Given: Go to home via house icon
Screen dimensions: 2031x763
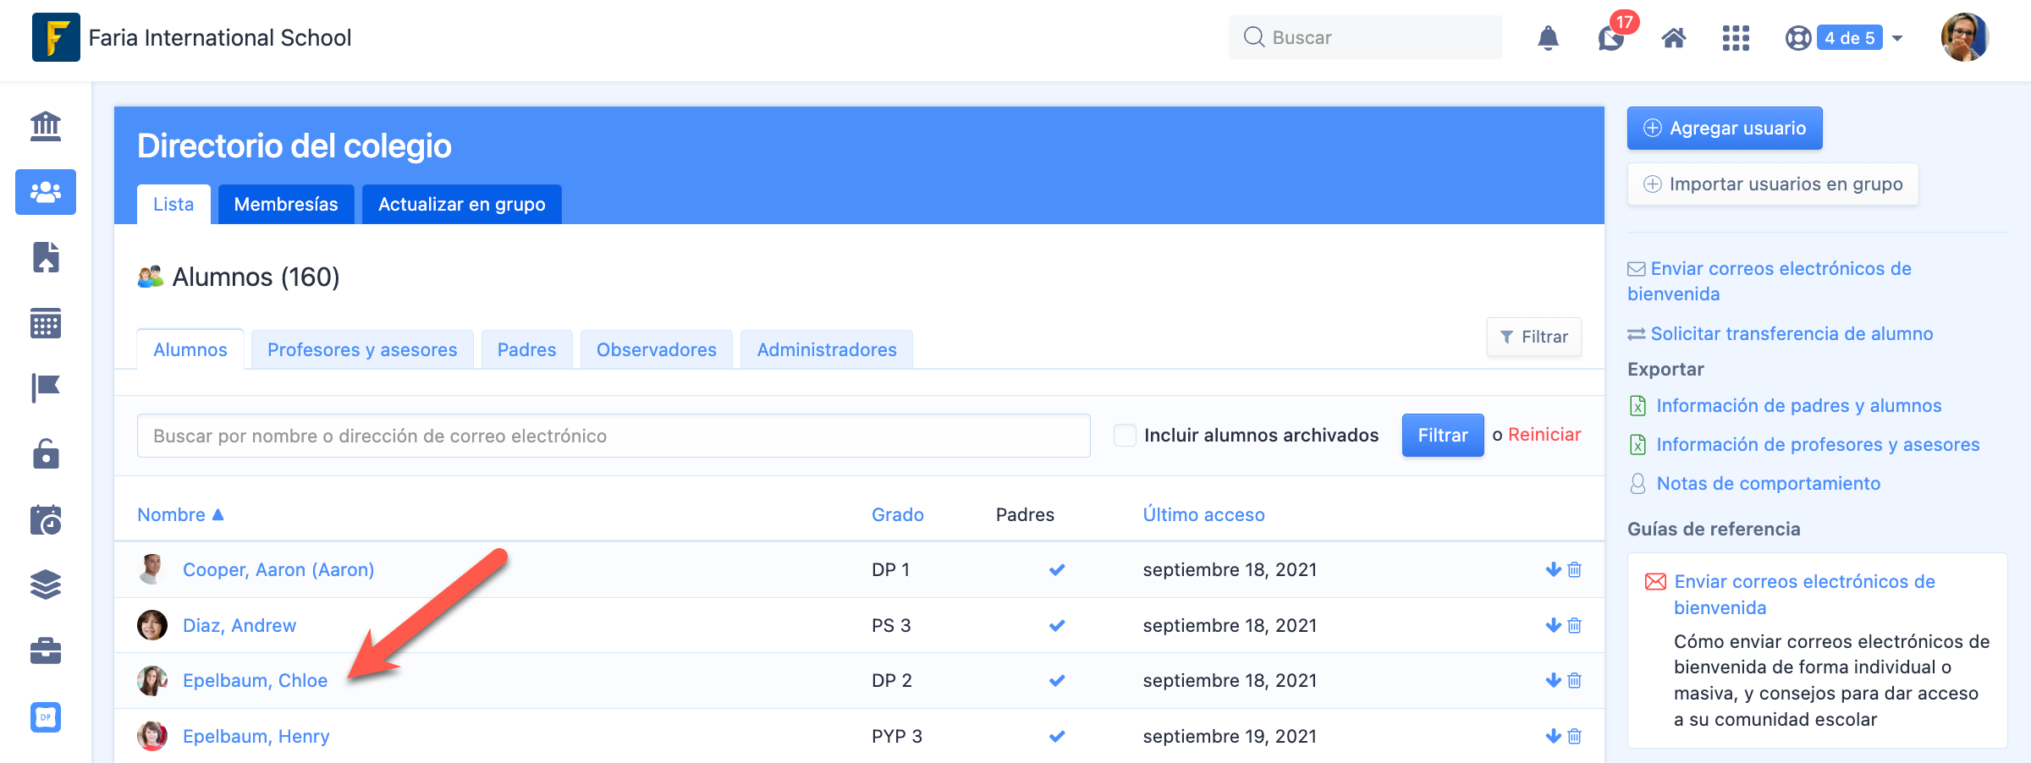Looking at the screenshot, I should point(1673,38).
